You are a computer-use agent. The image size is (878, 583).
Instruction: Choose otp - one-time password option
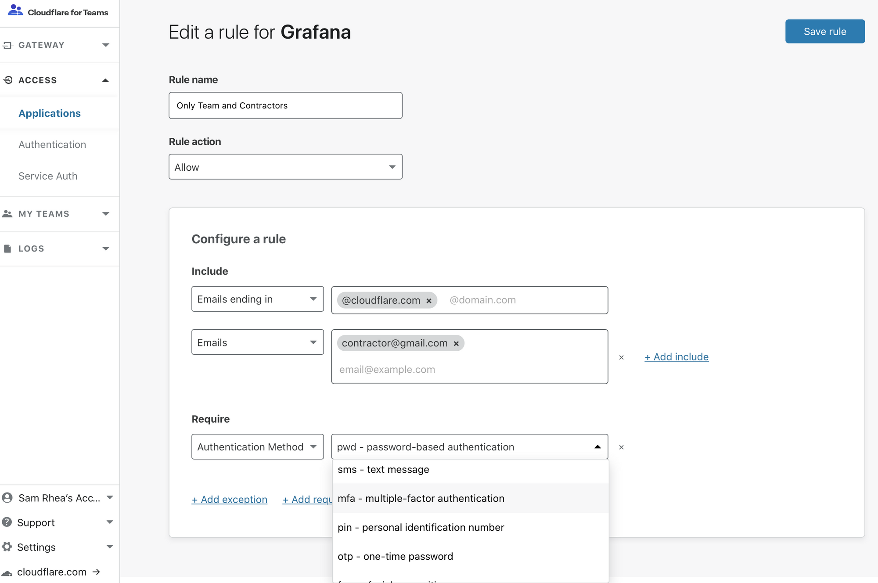click(471, 556)
